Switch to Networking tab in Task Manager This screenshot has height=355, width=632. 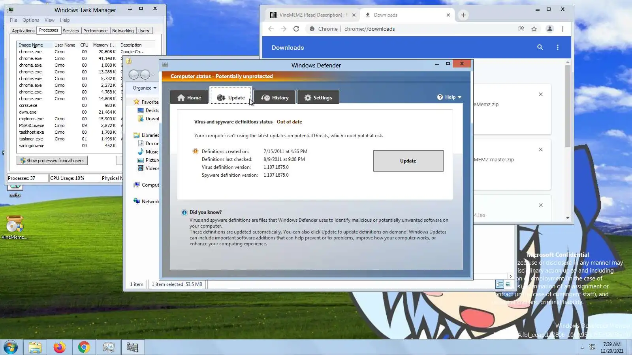tap(123, 31)
